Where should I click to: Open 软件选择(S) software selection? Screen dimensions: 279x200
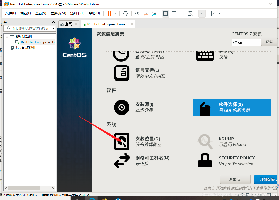(x=232, y=107)
